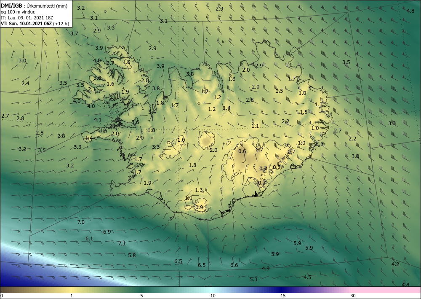This screenshot has height=299, width=421.
Task: Select the 'VT: Sun. 10.01.2021 06Z (+12 h)' line
Action: tap(35, 24)
